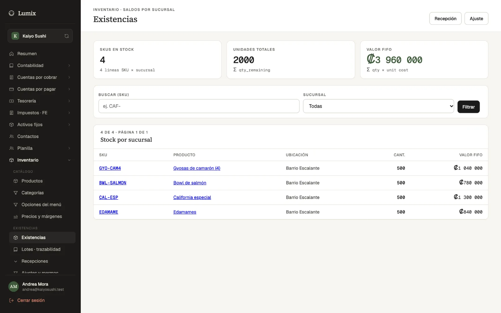Expand the Tesorería chevron

click(69, 101)
